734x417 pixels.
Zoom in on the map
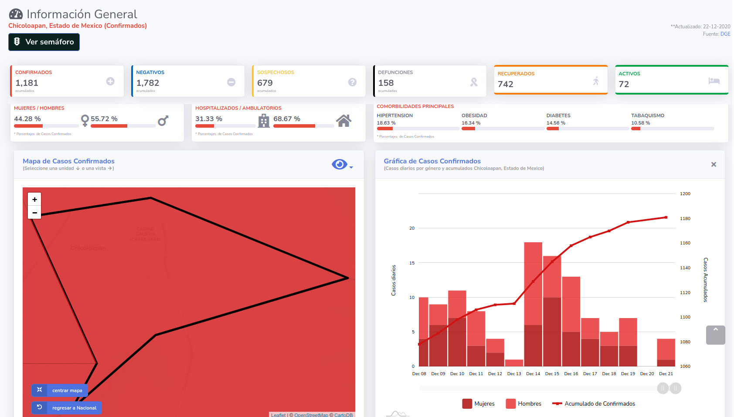tap(34, 199)
